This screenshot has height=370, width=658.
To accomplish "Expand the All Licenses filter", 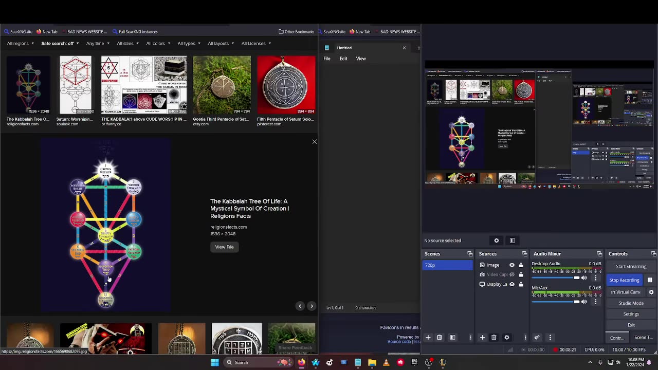I will pos(256,43).
